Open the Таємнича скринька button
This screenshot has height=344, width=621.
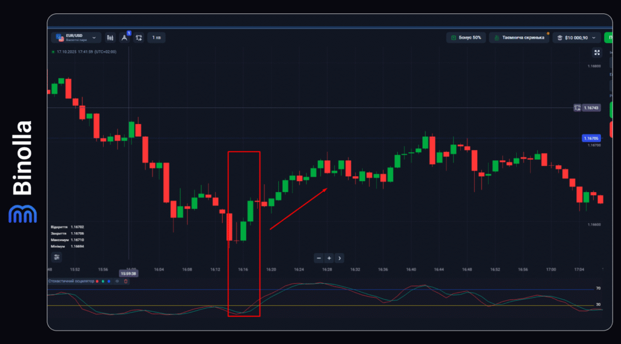519,38
